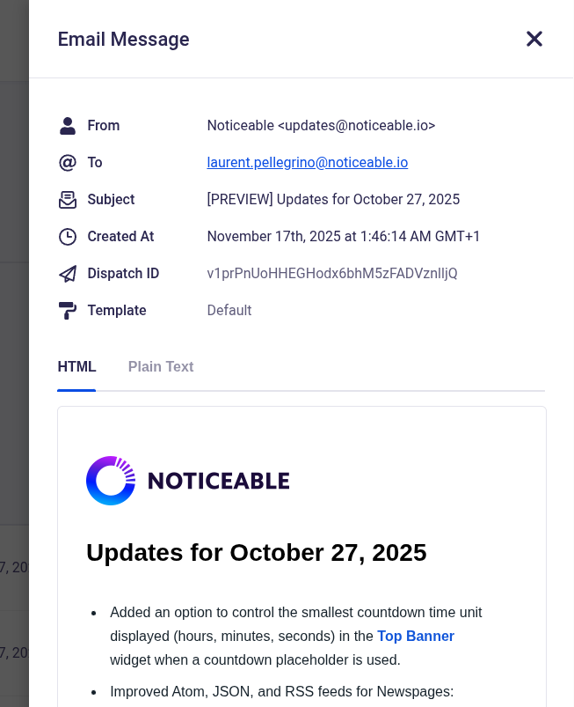The width and height of the screenshot is (574, 707).
Task: Click the Created At timestamp value
Action: coord(343,237)
